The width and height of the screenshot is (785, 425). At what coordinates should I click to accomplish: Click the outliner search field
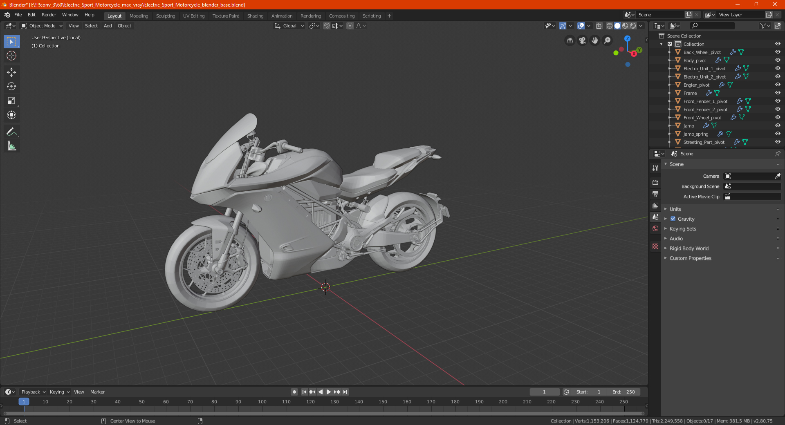point(712,26)
